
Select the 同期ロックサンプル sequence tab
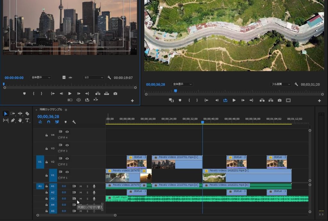(51, 110)
